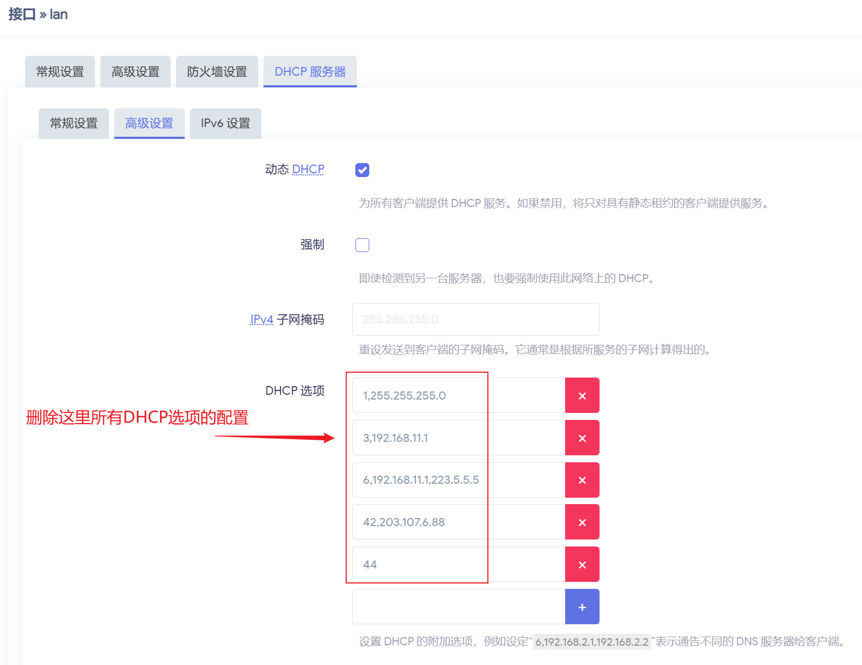Focus the empty new DHCP option field

[458, 607]
